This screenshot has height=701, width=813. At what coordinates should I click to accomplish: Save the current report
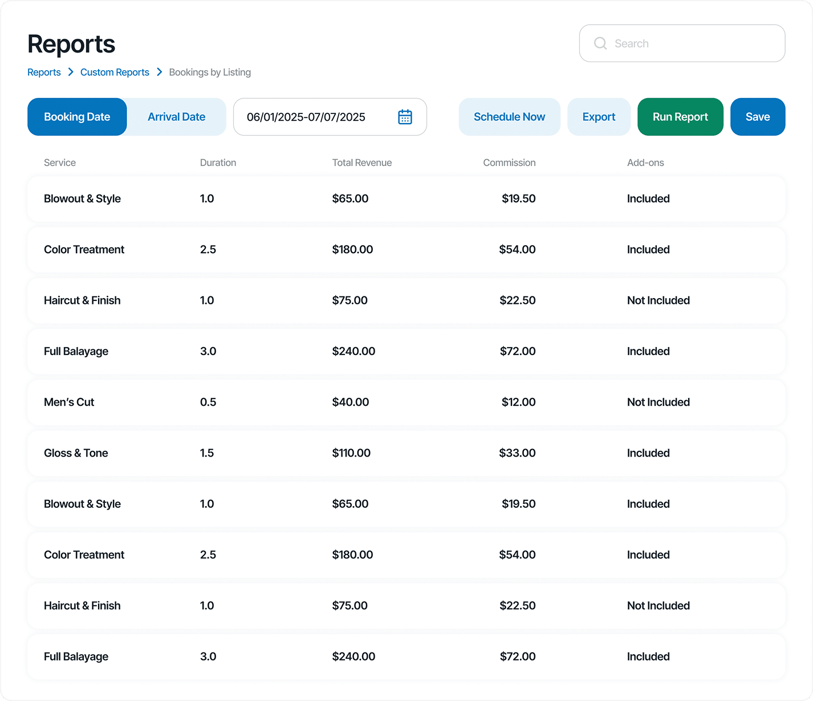click(x=758, y=117)
